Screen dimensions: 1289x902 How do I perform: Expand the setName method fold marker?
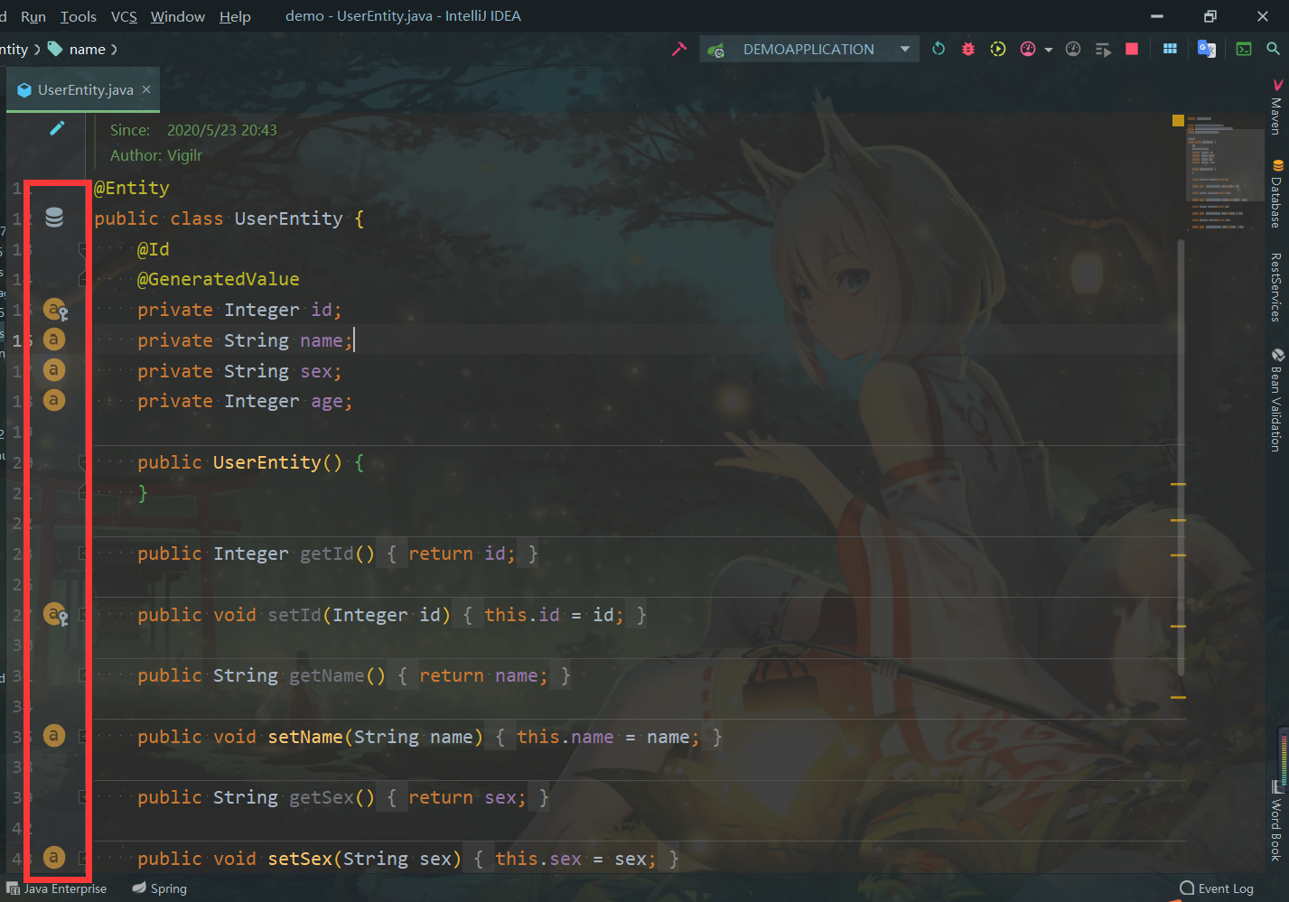pos(82,737)
